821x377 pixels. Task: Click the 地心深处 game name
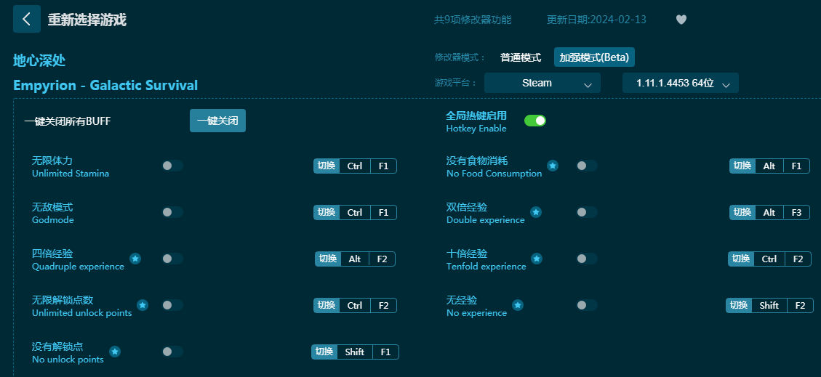tap(39, 60)
